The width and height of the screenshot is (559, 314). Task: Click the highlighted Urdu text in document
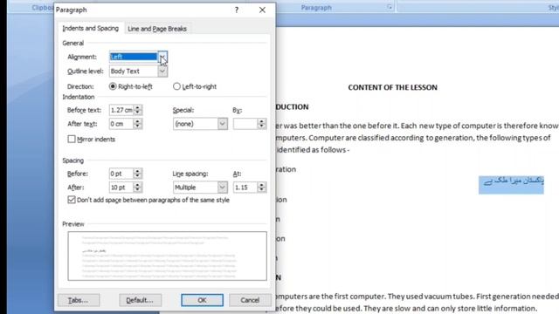[x=511, y=184]
